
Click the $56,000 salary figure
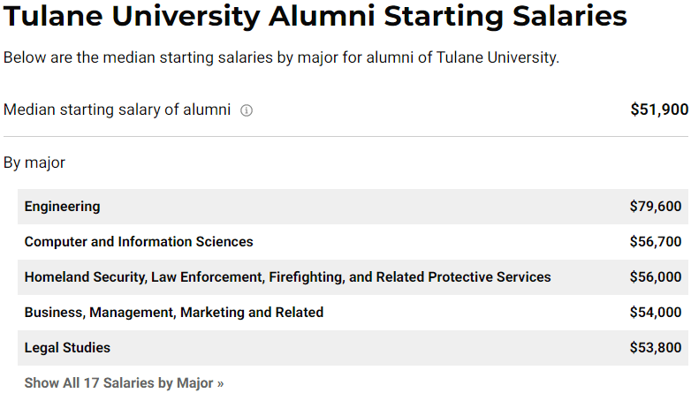[656, 276]
